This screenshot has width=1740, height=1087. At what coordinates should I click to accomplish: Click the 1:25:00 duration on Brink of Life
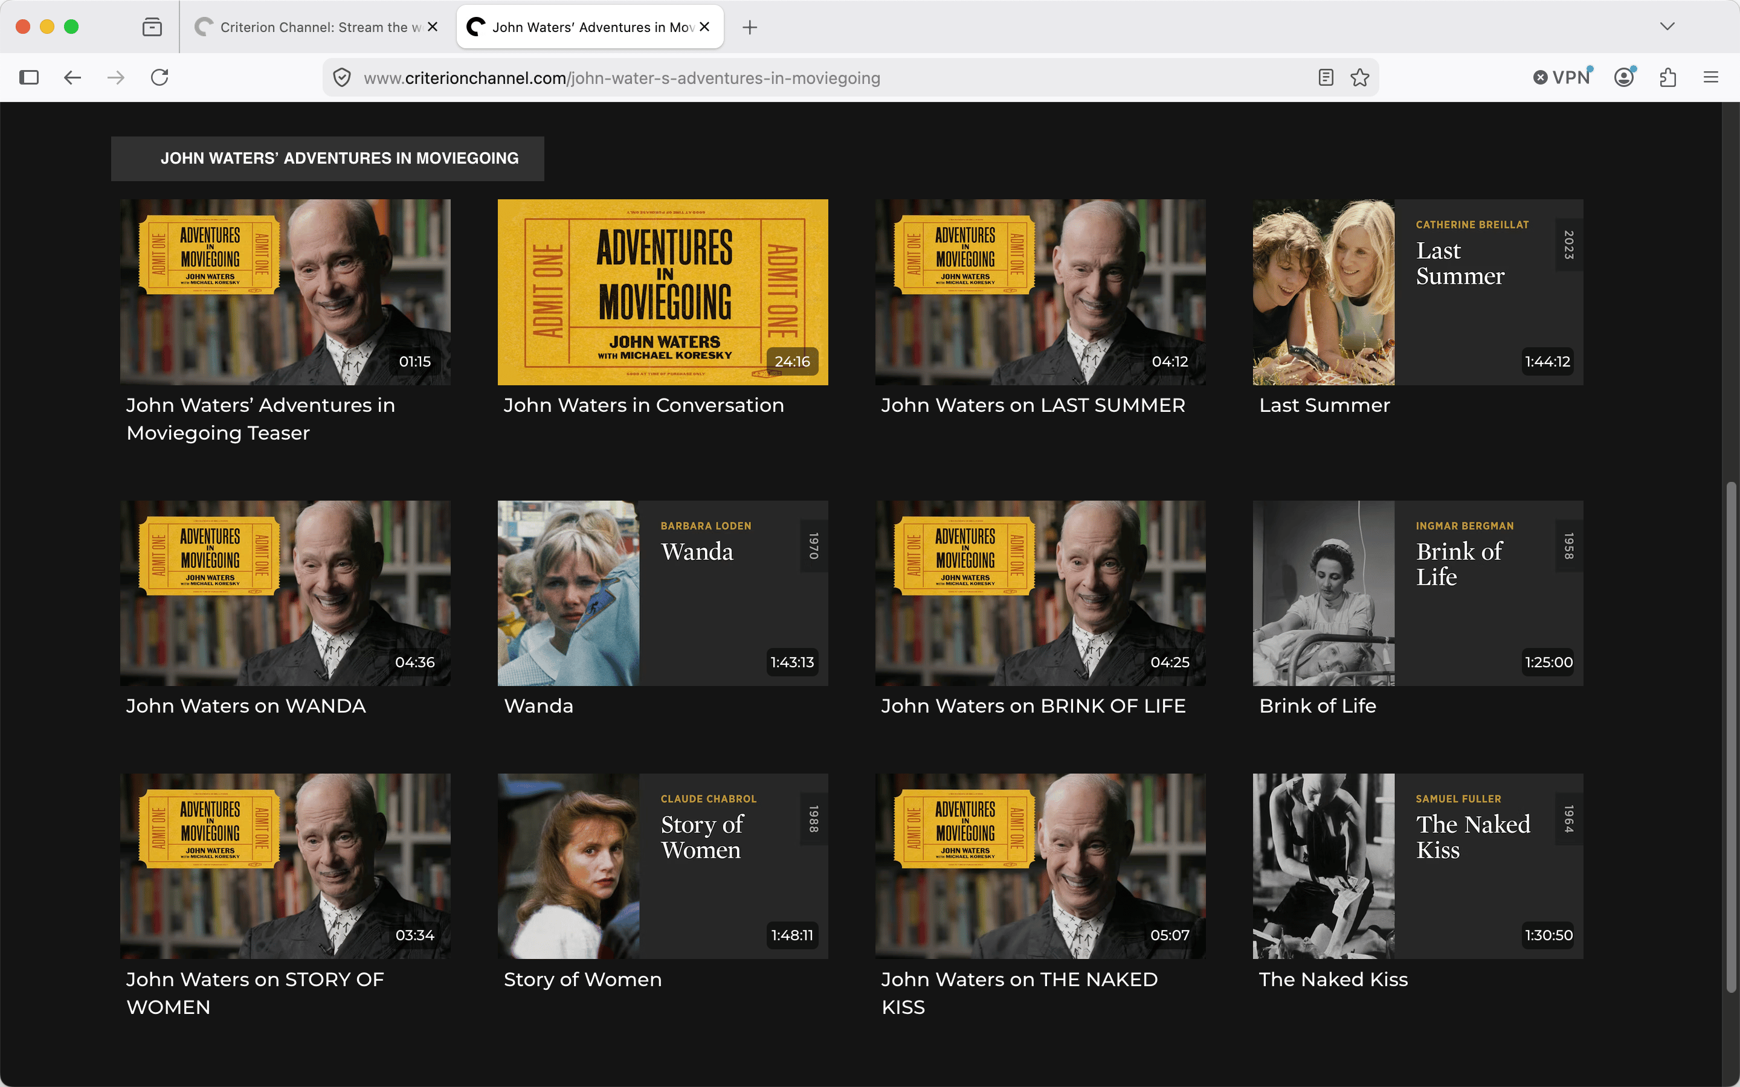(x=1548, y=662)
